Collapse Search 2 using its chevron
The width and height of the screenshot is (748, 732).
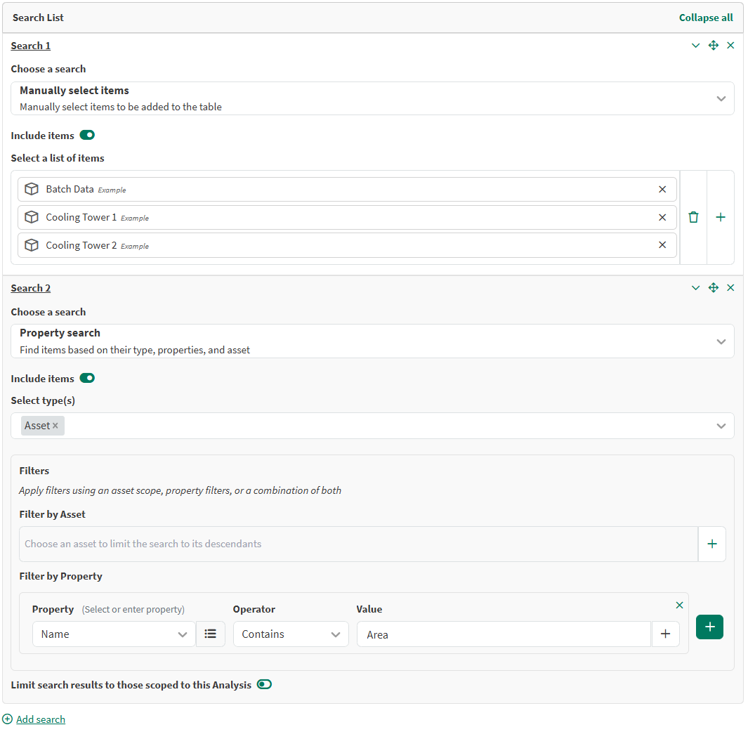coord(695,288)
